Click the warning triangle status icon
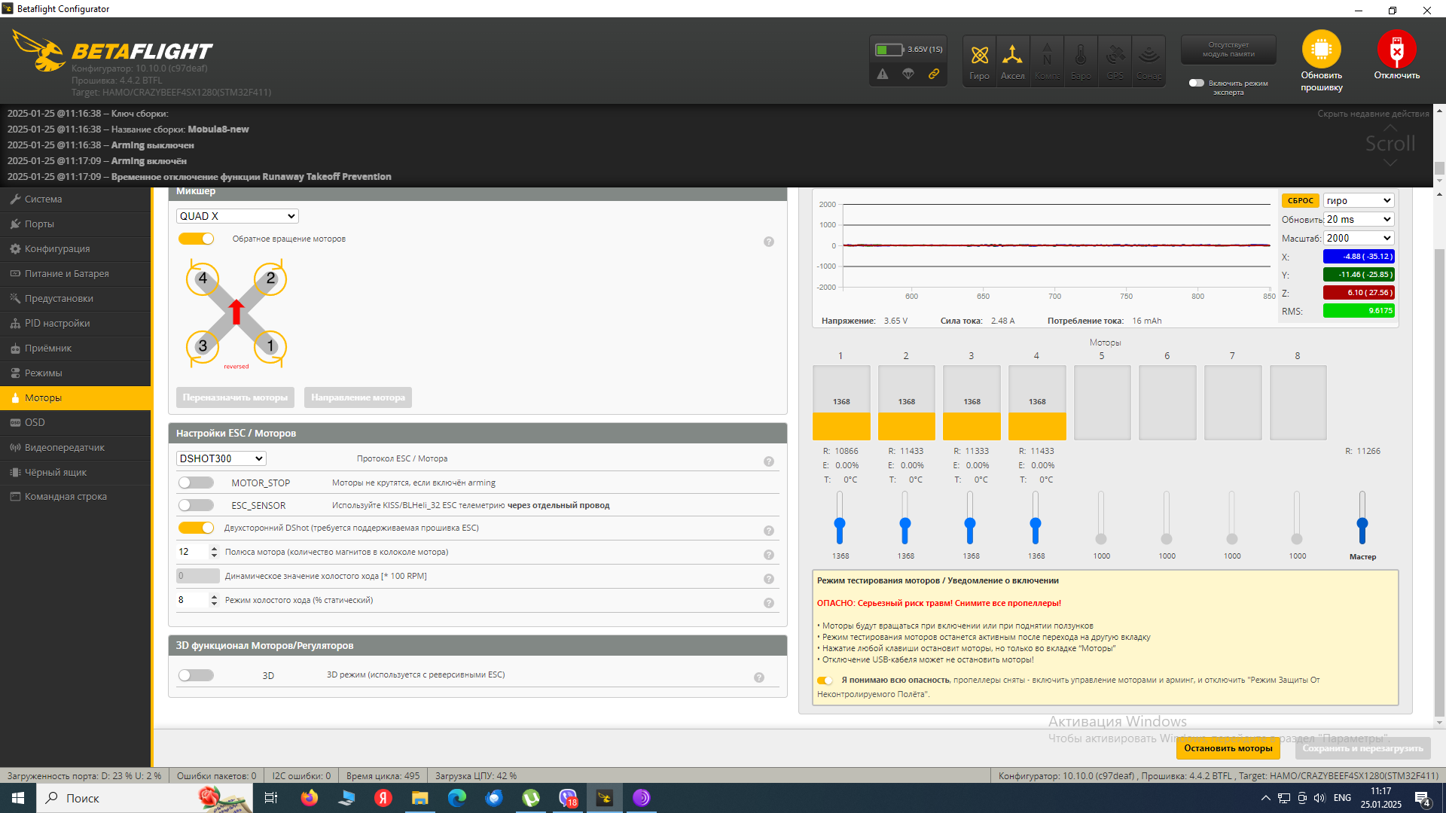 883,74
